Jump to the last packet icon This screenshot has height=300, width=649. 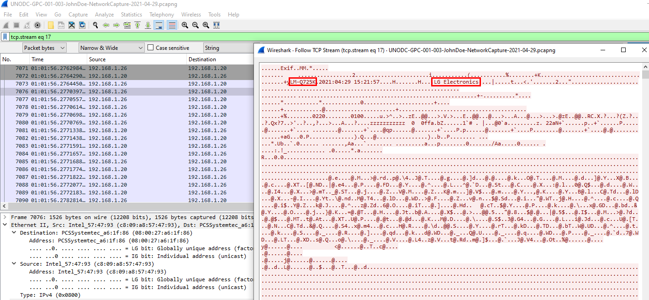click(x=148, y=25)
